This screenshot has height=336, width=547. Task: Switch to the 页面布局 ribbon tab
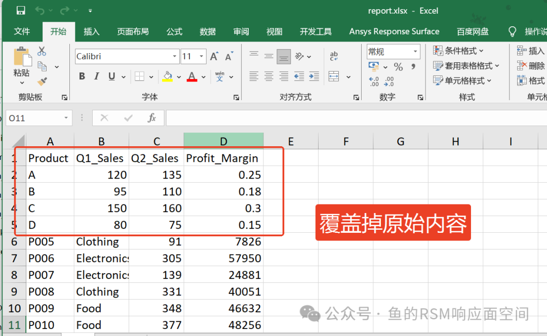[133, 31]
